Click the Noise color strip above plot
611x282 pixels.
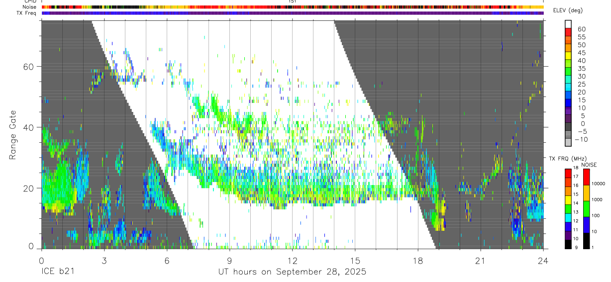click(293, 7)
